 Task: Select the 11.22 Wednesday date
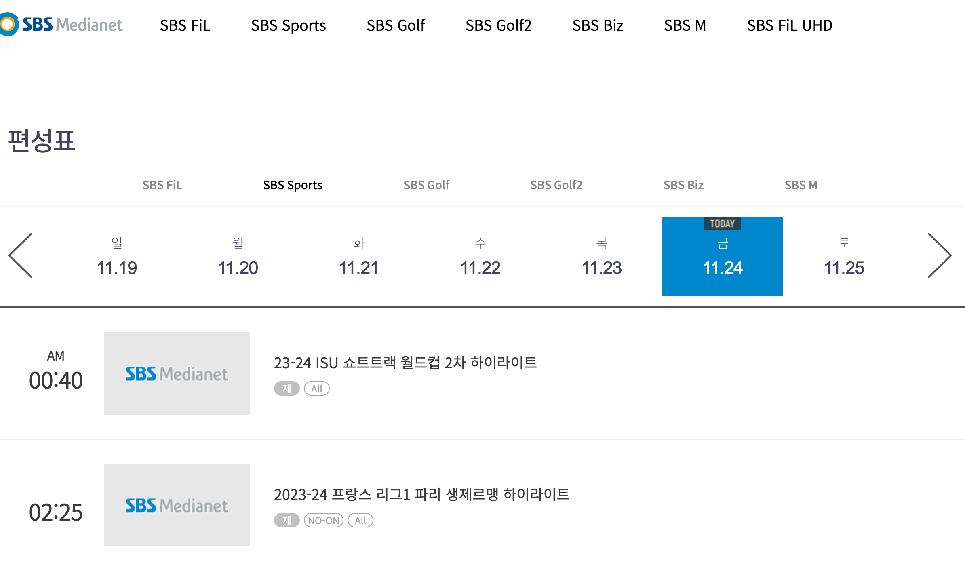point(481,255)
